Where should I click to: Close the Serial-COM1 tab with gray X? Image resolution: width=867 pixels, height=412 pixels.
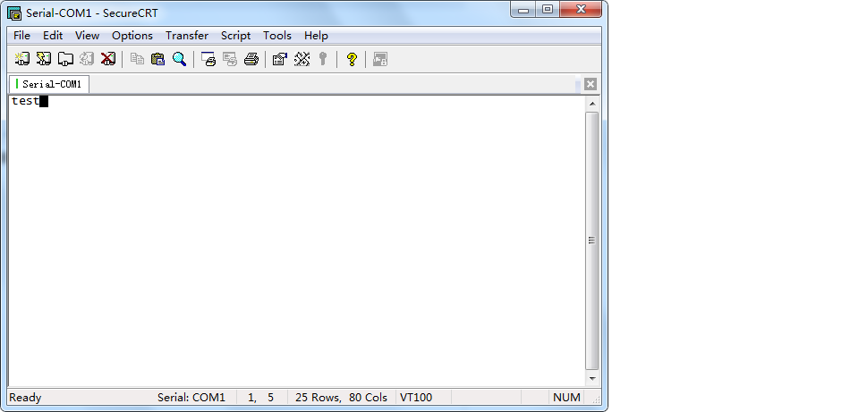[591, 84]
